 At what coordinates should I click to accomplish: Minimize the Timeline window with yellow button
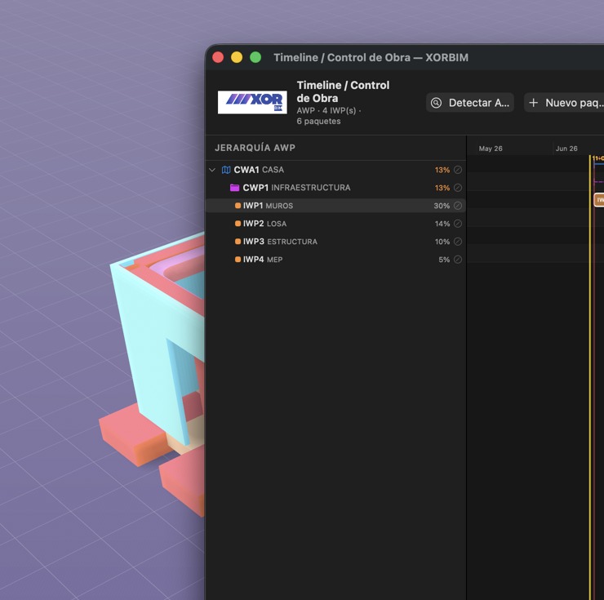(x=237, y=57)
